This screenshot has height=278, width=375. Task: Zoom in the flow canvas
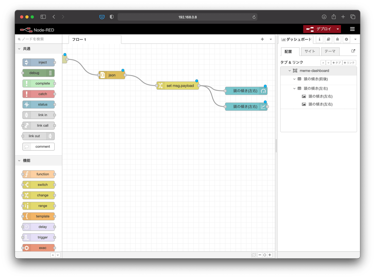[x=270, y=255]
